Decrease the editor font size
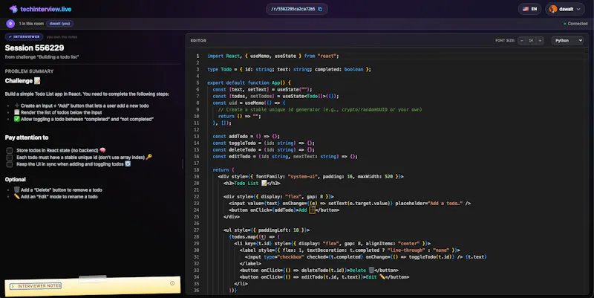The image size is (594, 298). click(522, 41)
